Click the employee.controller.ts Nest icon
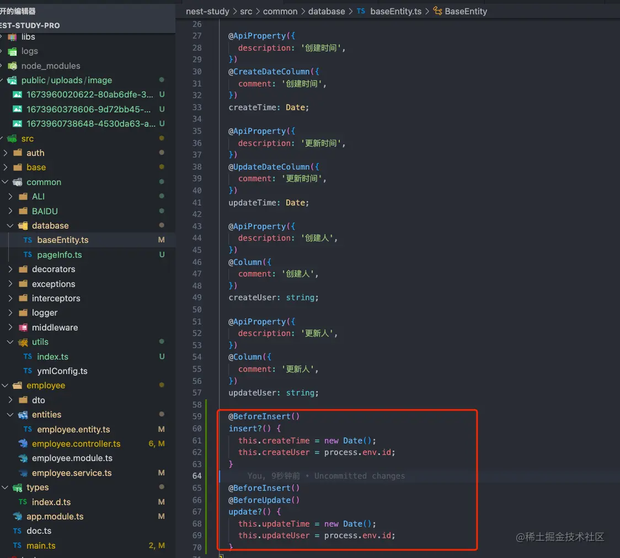The image size is (620, 558). click(x=23, y=444)
